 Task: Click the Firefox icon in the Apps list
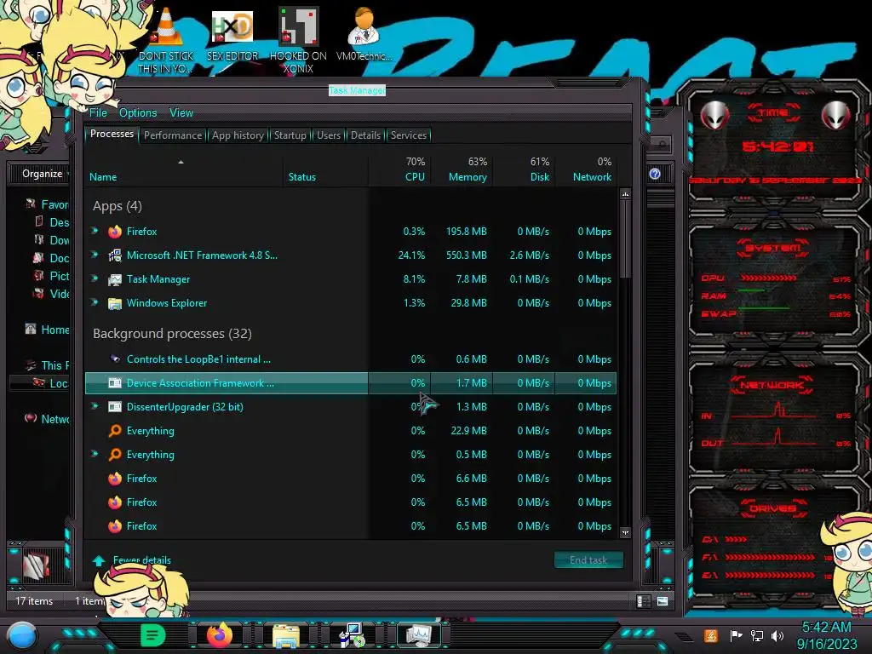tap(115, 232)
